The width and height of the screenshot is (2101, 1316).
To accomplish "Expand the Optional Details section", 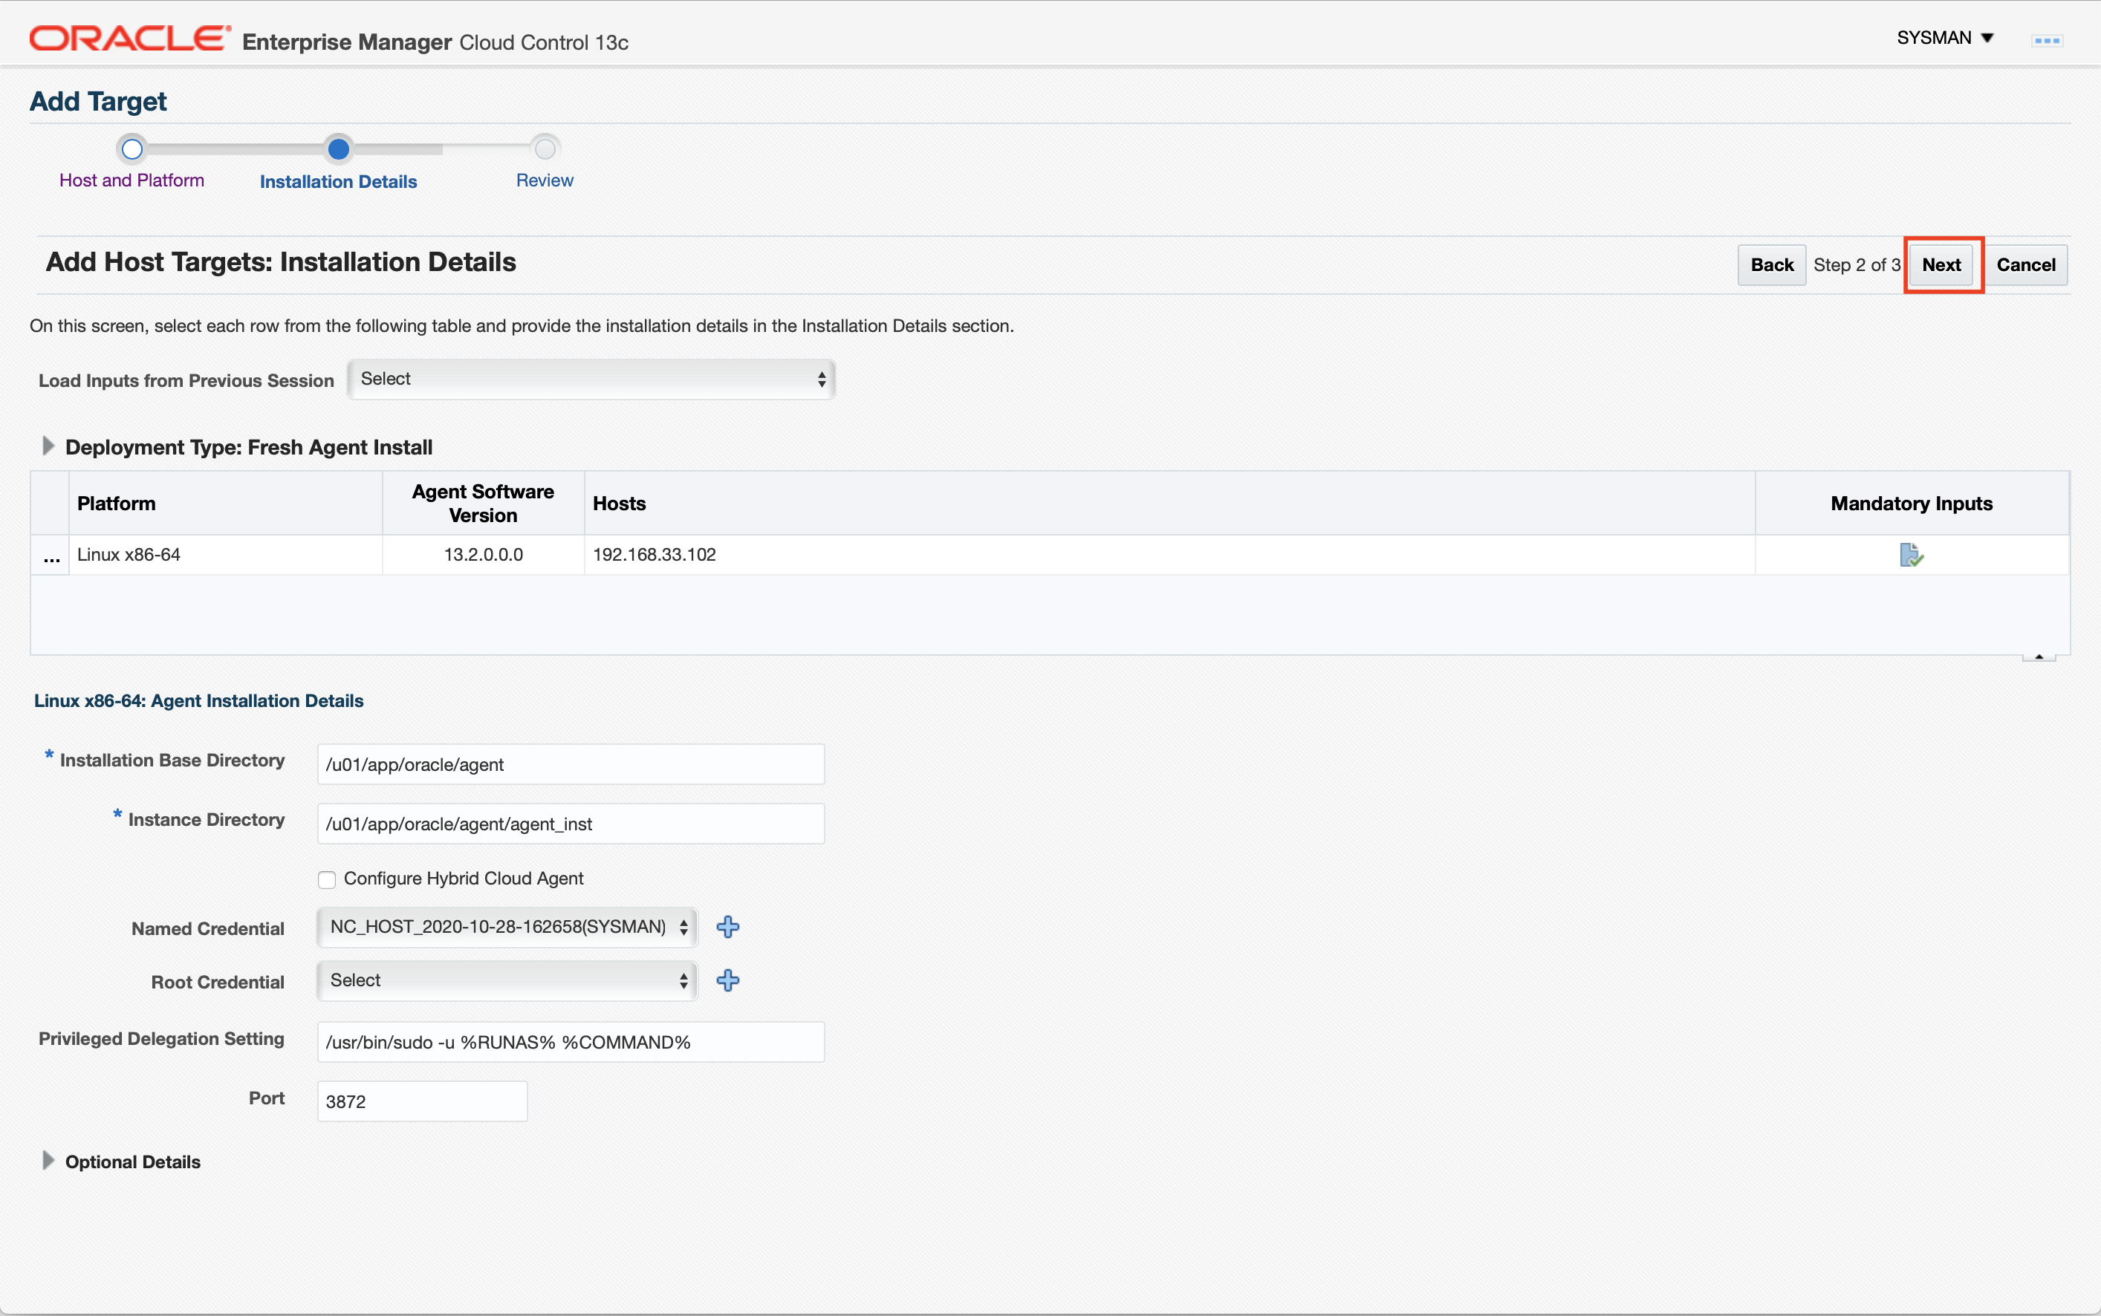I will (48, 1161).
